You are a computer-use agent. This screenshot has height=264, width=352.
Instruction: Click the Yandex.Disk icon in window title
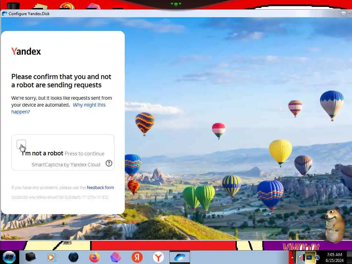click(x=4, y=14)
